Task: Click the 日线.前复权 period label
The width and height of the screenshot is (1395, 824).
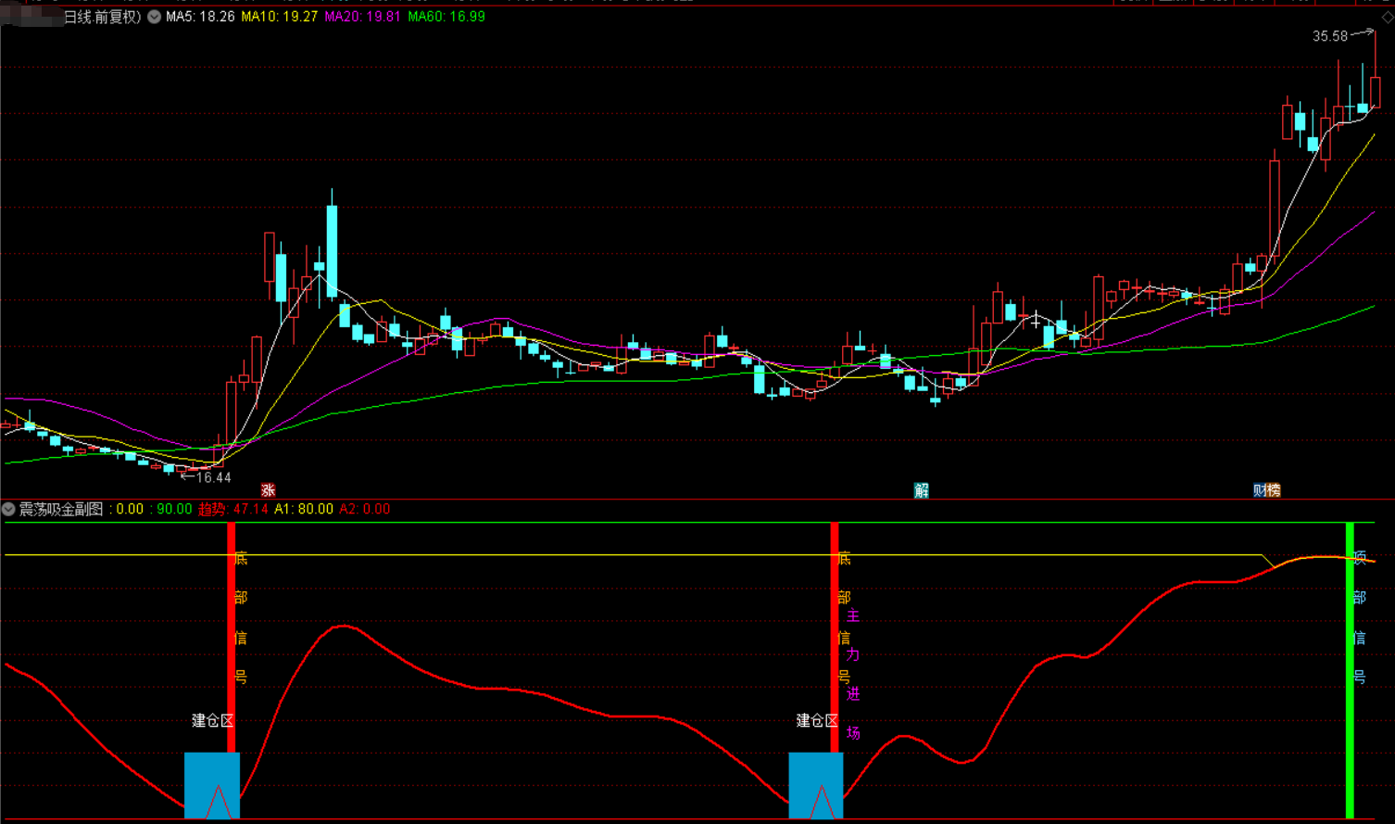Action: [102, 17]
